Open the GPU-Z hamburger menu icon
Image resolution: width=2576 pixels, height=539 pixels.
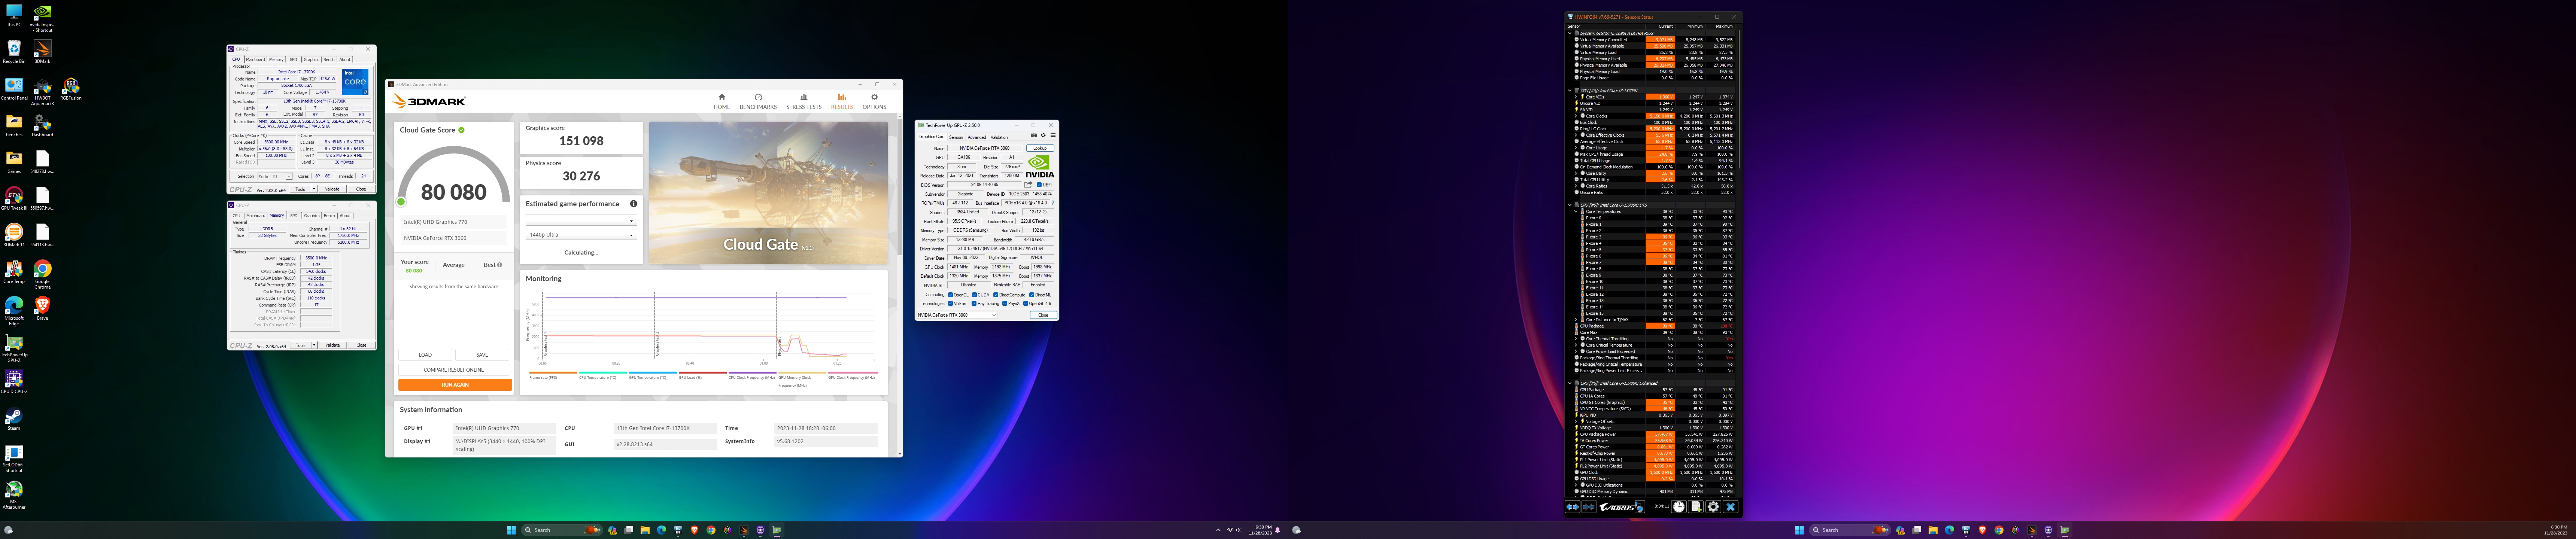click(x=1053, y=135)
